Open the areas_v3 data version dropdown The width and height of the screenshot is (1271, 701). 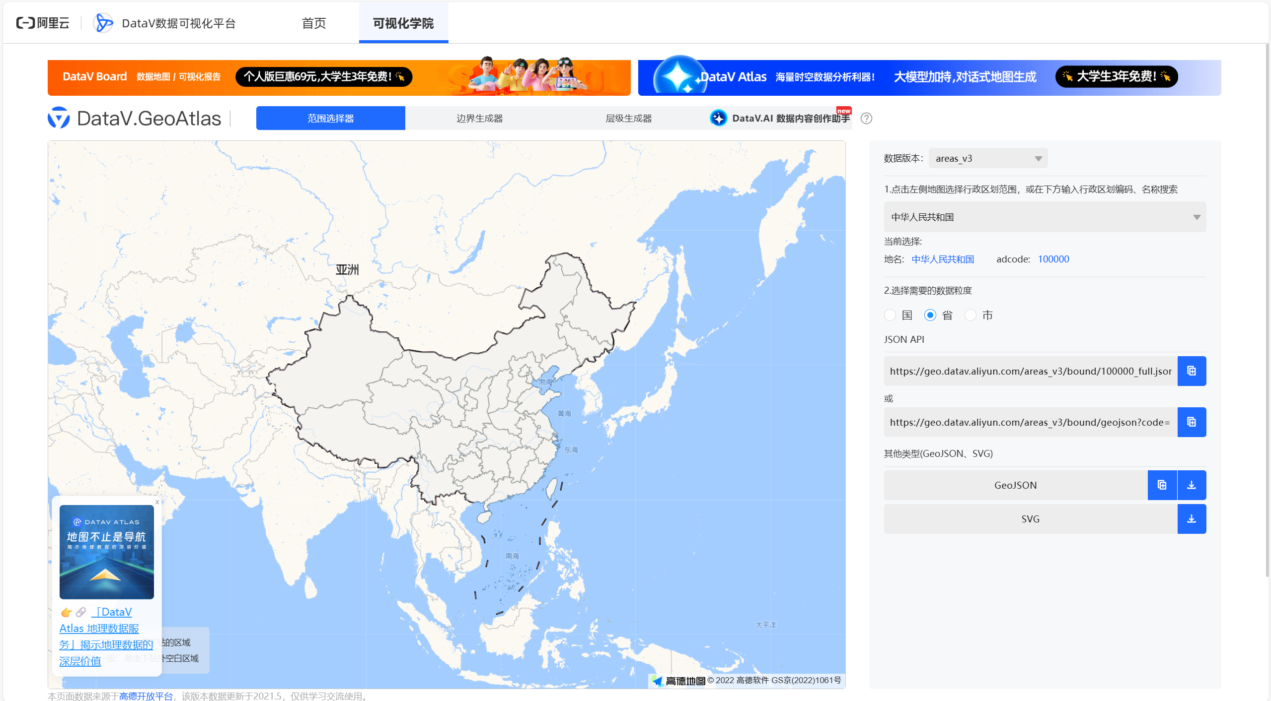click(x=987, y=158)
